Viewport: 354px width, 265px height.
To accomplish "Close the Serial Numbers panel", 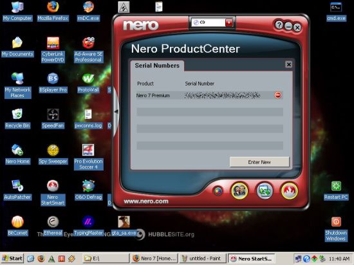I will [x=288, y=64].
